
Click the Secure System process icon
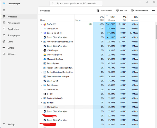pyautogui.click(x=45, y=63)
